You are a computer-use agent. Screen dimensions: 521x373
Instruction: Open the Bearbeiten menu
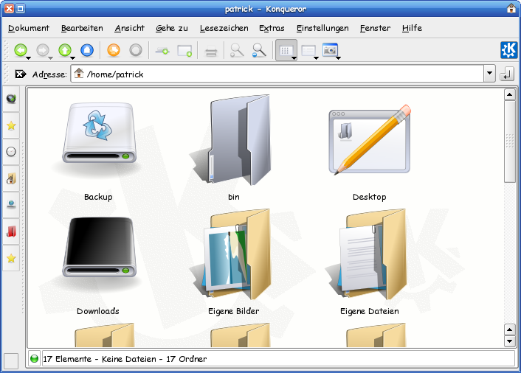coord(82,28)
